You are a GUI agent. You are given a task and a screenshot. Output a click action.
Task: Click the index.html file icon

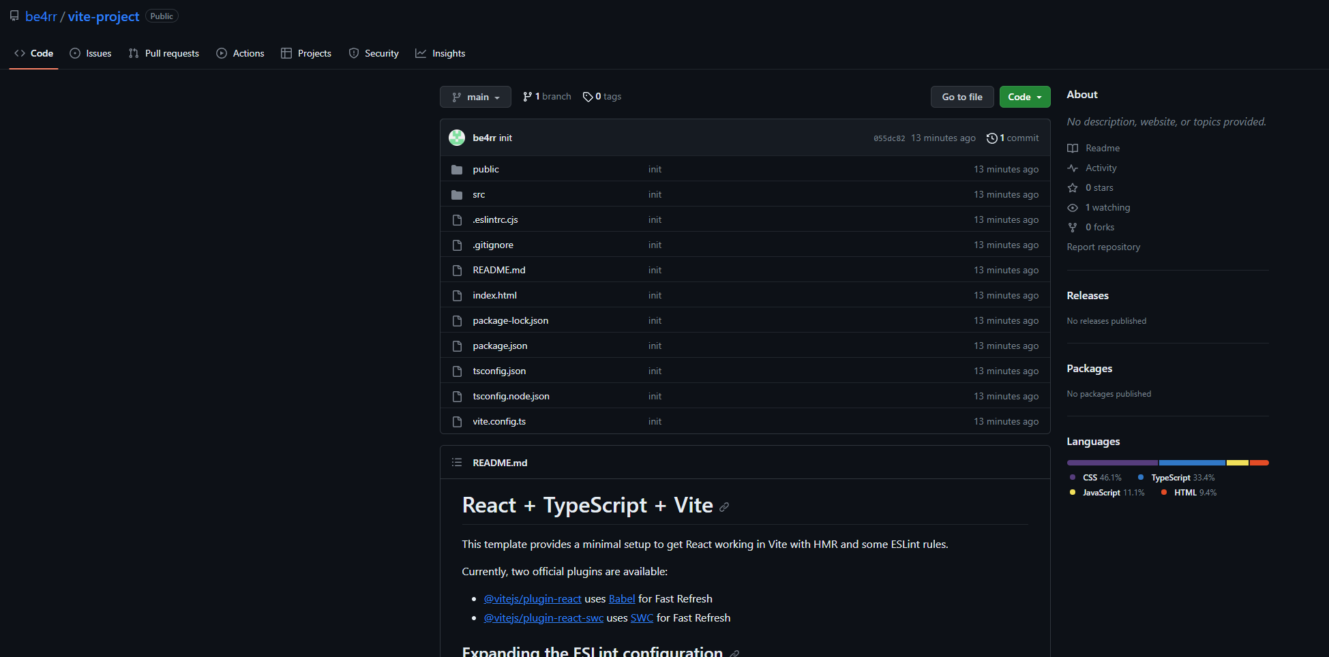[457, 295]
